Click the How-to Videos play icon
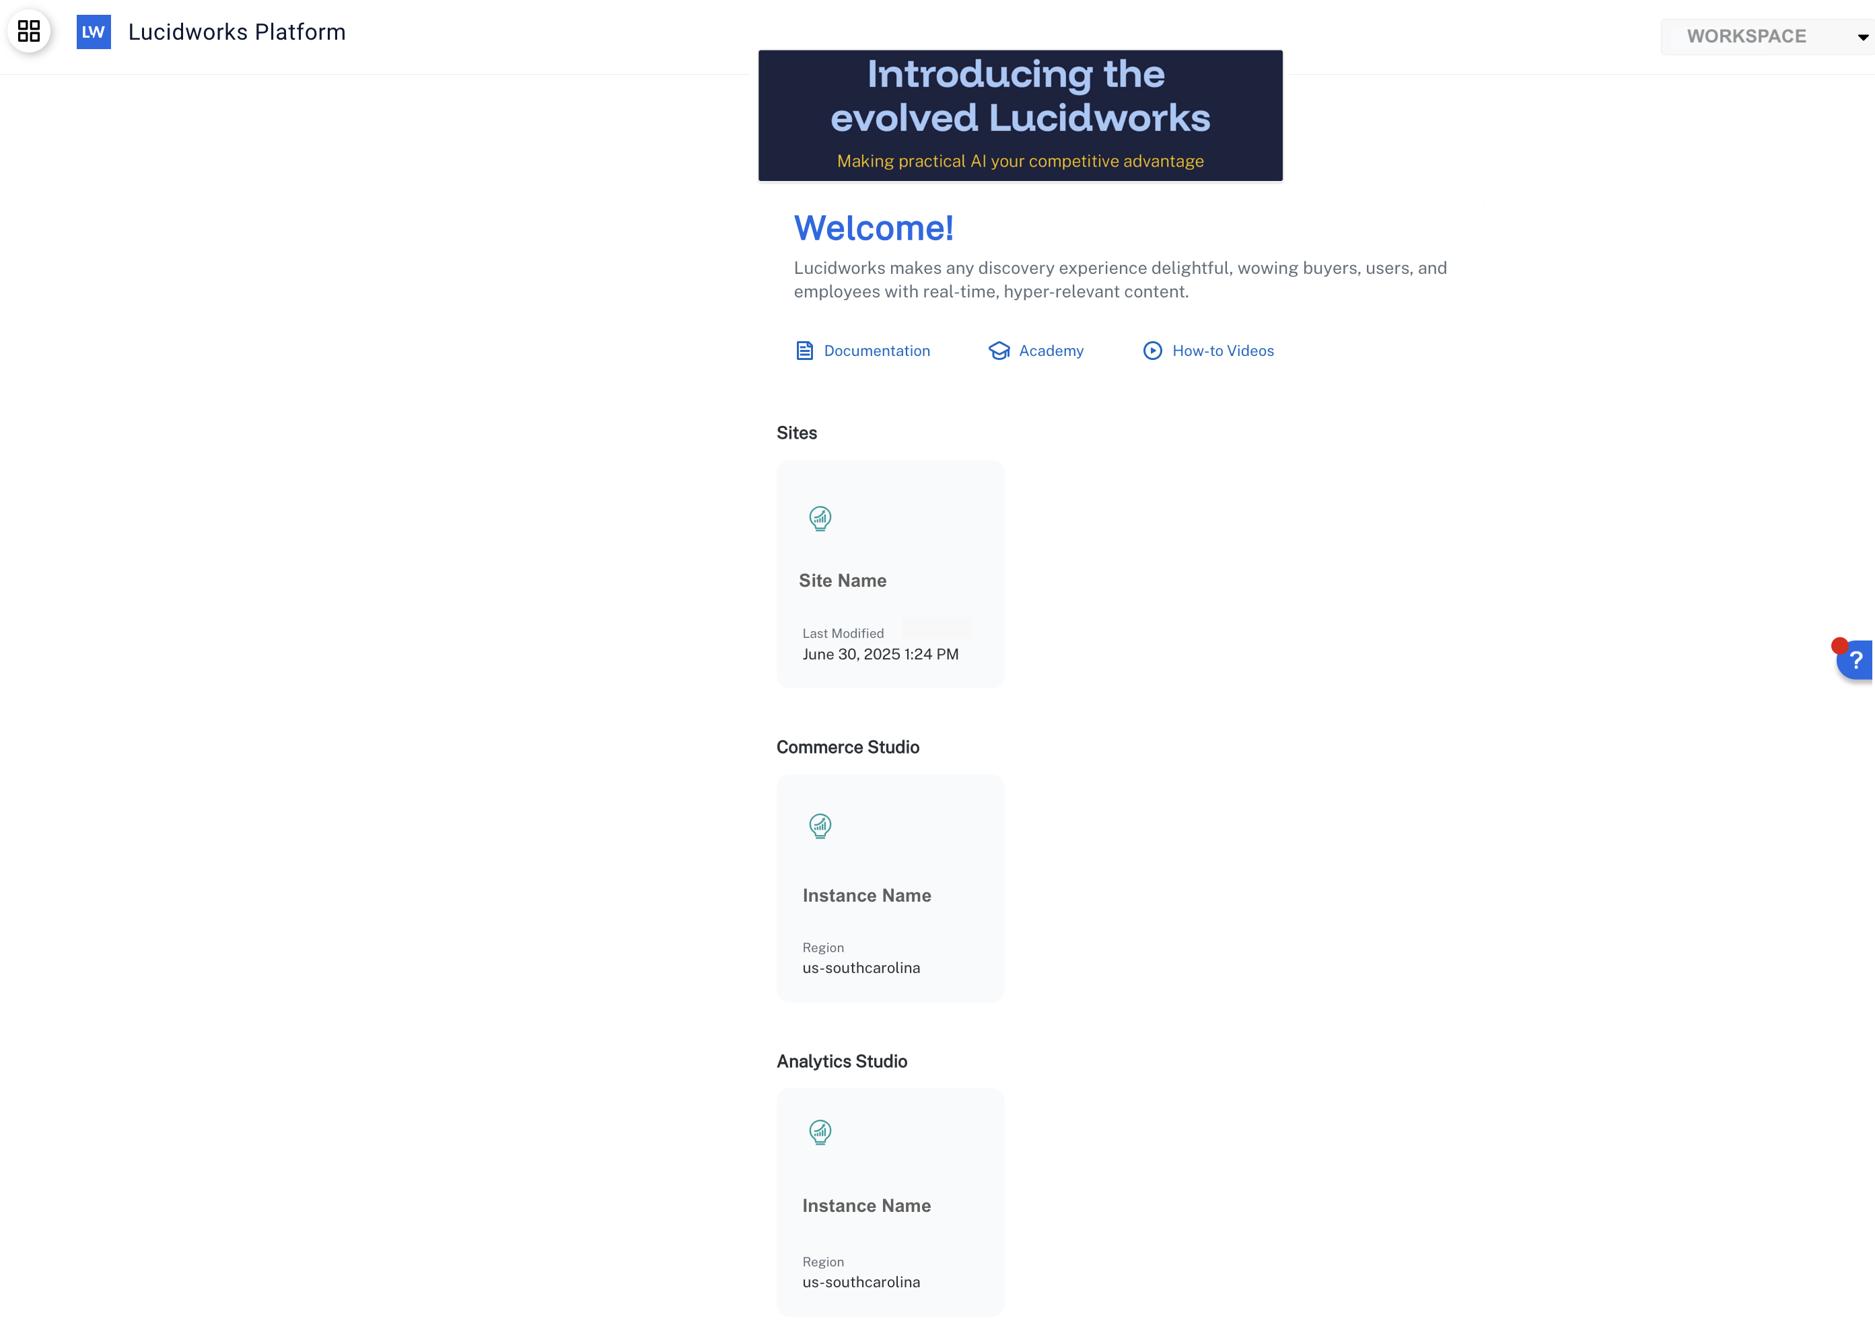Screen dimensions: 1875x1331 point(1152,351)
